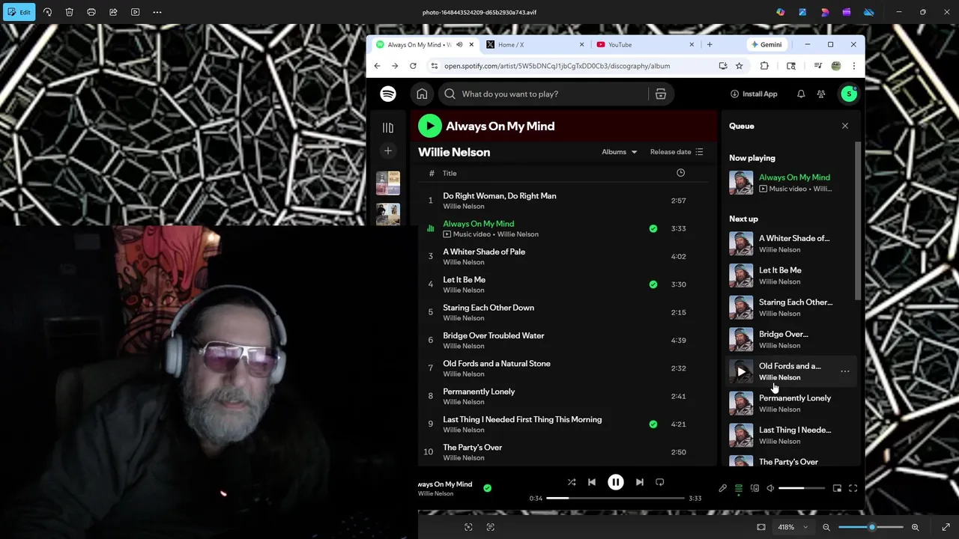Open Chrome extensions puzzle icon
Image resolution: width=959 pixels, height=539 pixels.
coord(764,66)
